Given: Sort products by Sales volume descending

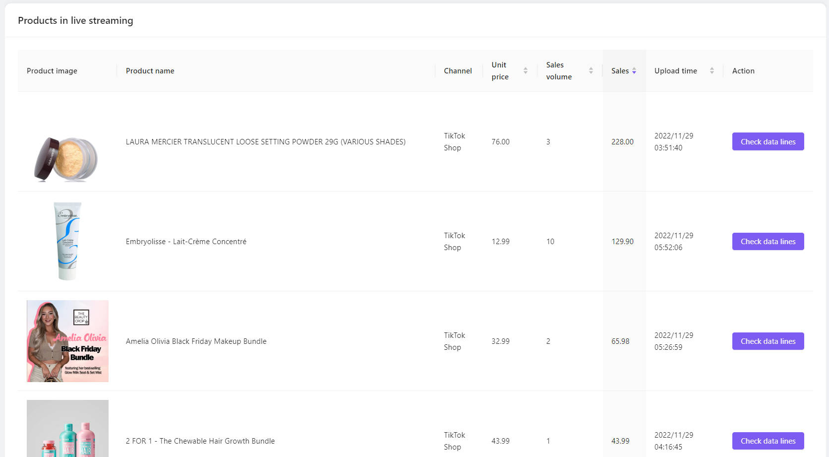Looking at the screenshot, I should pos(591,73).
